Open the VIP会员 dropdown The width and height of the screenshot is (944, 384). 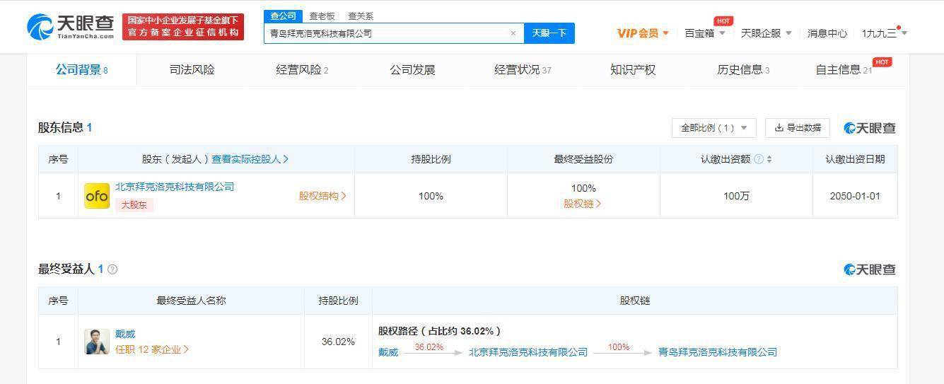(643, 33)
